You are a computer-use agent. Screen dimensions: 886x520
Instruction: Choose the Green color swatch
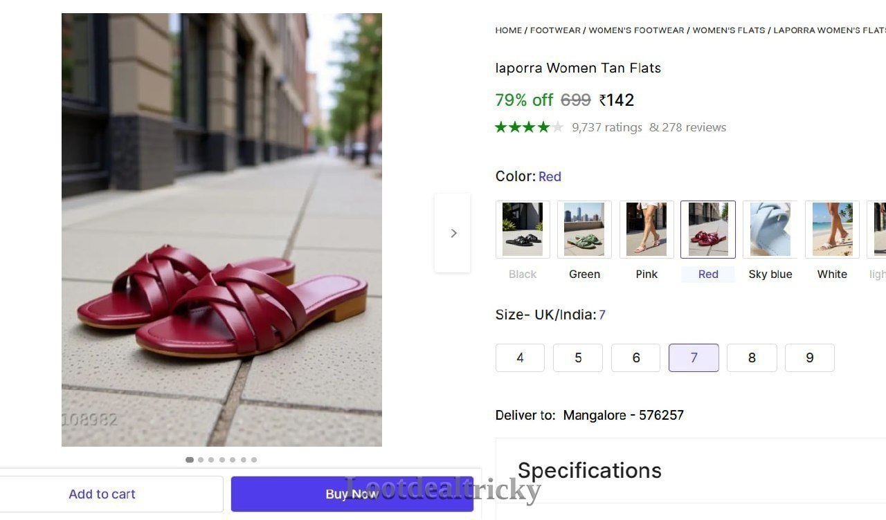[x=584, y=230]
